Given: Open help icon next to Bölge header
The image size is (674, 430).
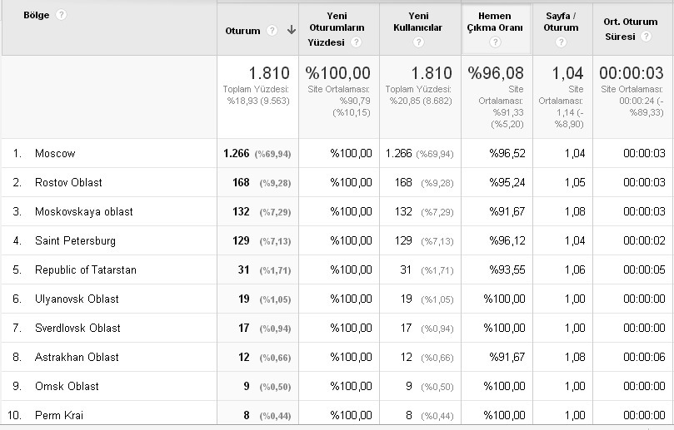Looking at the screenshot, I should tap(61, 15).
